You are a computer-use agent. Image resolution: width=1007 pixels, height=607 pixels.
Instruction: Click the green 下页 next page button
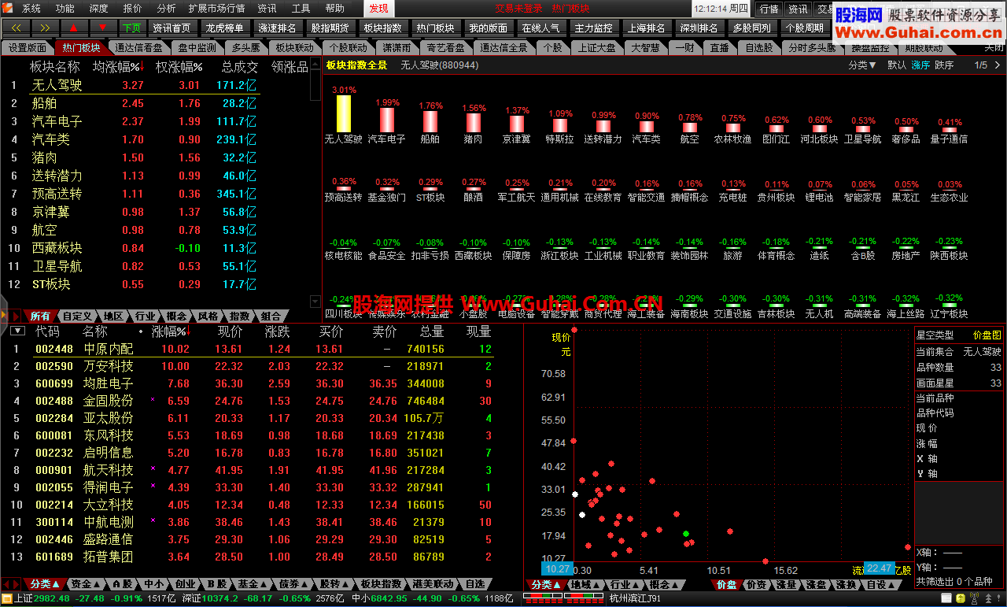(132, 28)
